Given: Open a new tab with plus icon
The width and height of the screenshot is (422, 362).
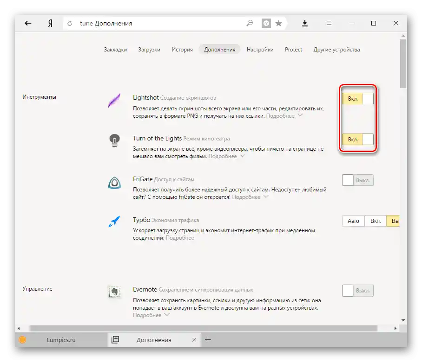Looking at the screenshot, I should [x=208, y=339].
